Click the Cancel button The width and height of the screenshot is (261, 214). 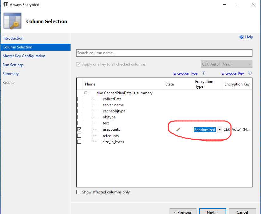click(242, 211)
